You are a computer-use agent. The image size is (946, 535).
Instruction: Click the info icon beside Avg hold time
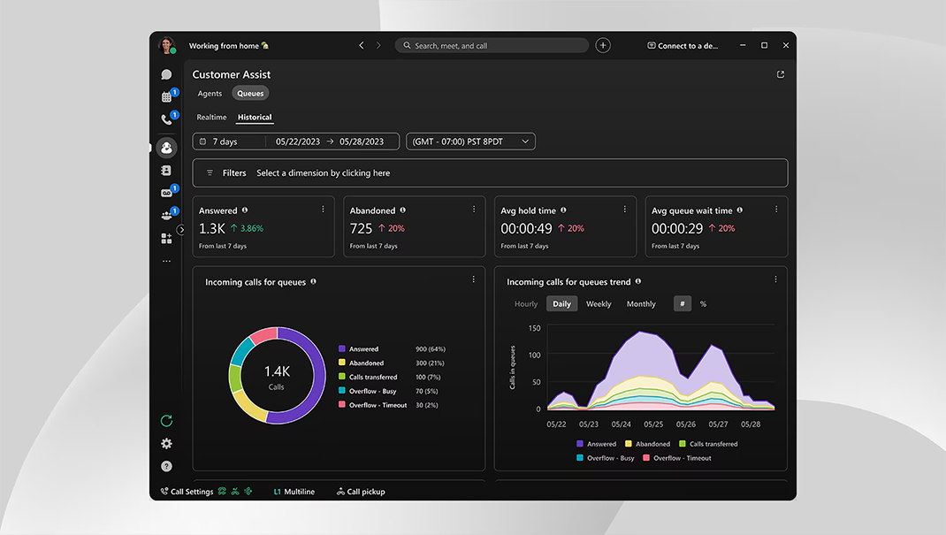pos(563,210)
